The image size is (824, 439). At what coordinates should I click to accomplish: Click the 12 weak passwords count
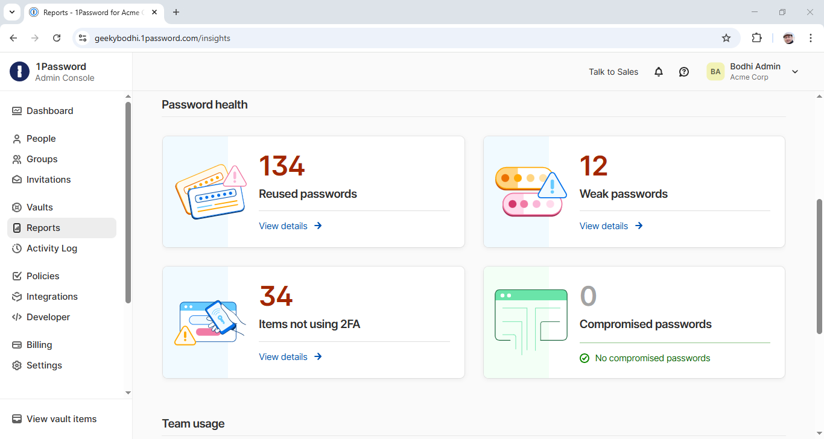[594, 166]
